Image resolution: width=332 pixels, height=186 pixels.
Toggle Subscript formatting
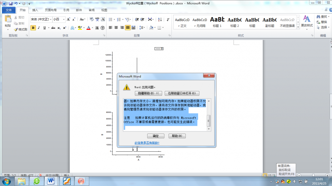[59, 28]
